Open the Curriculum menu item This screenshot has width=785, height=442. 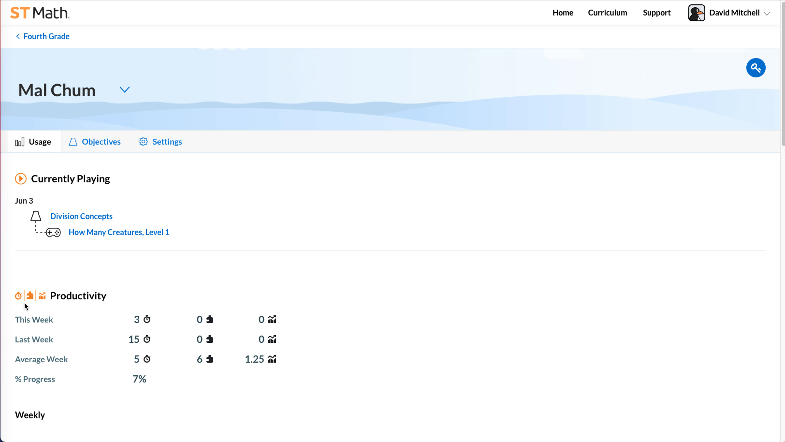pos(607,13)
